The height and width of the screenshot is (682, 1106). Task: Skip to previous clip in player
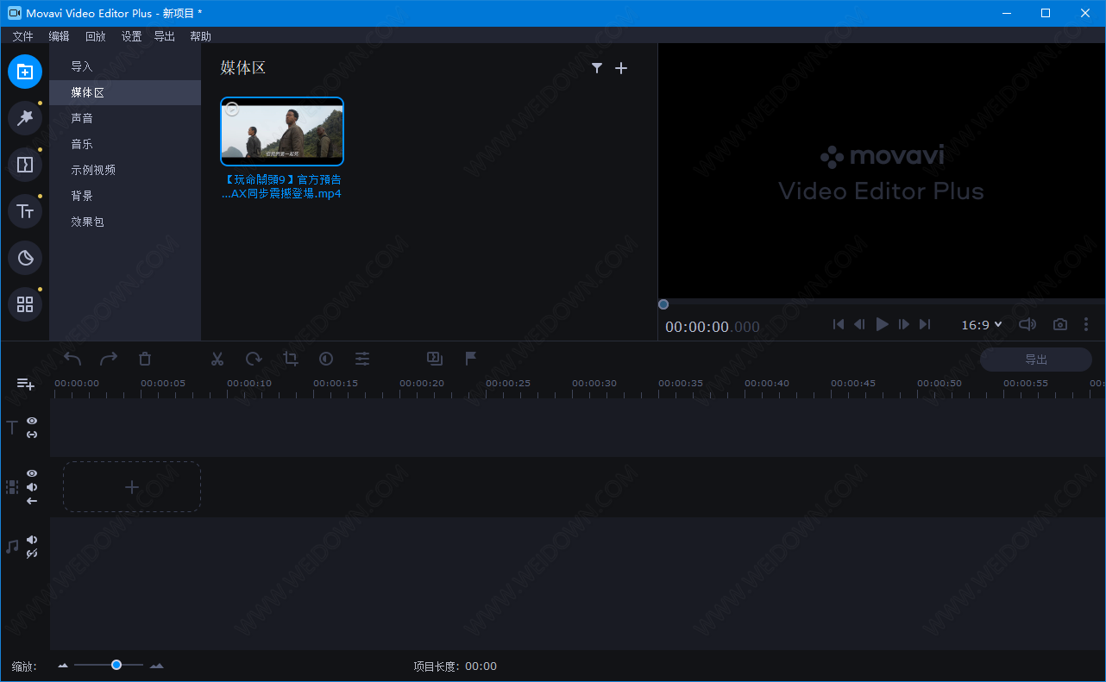click(x=838, y=324)
